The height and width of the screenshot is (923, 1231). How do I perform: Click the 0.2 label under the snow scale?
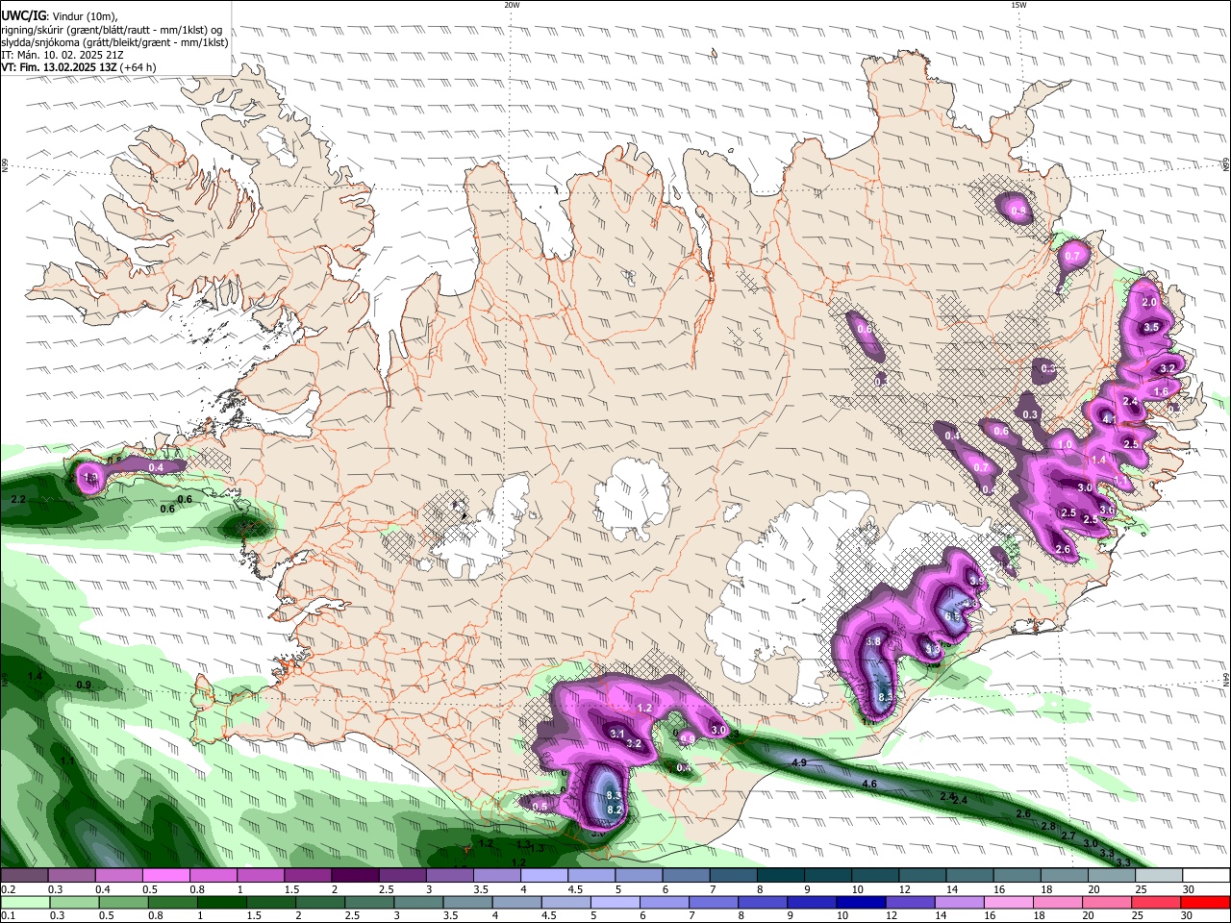7,889
